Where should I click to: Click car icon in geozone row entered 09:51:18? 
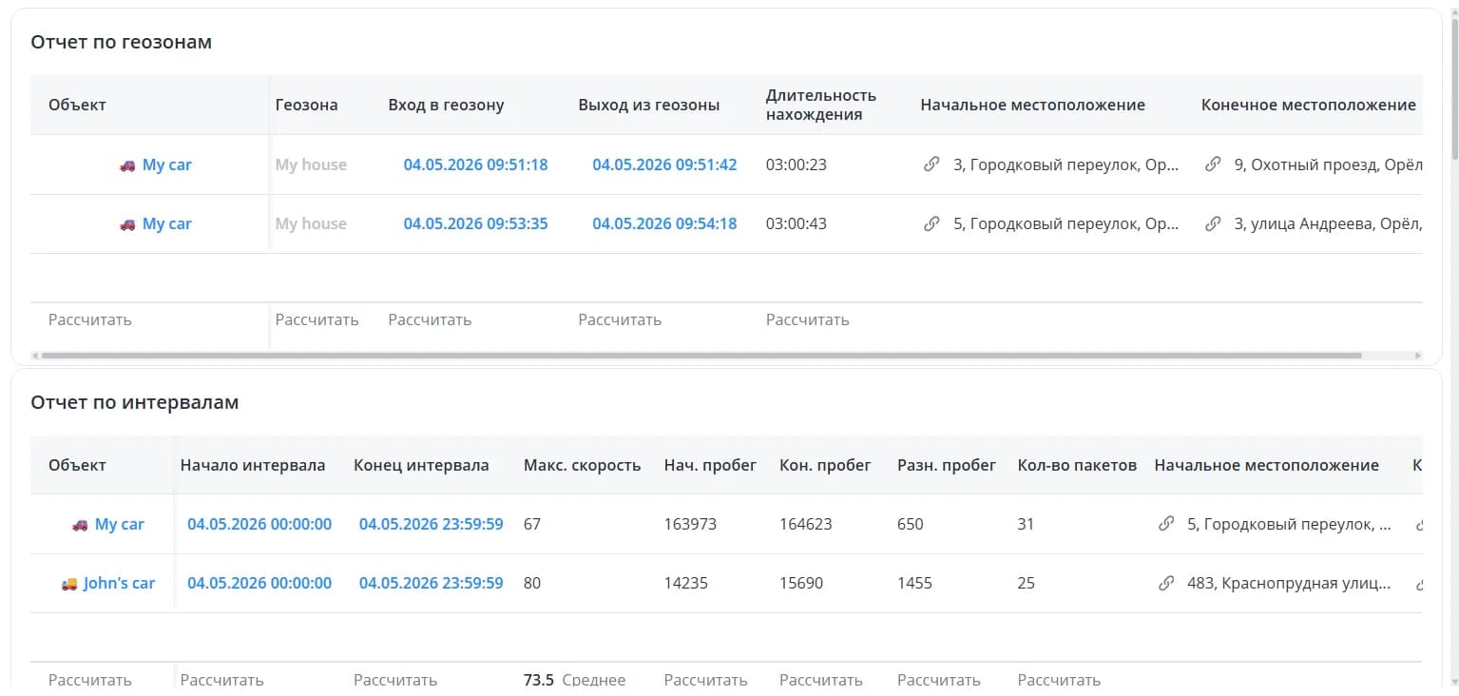[x=127, y=165]
